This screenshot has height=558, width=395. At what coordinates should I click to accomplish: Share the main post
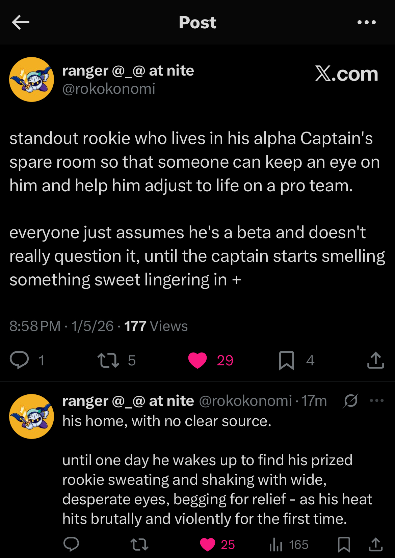point(375,360)
